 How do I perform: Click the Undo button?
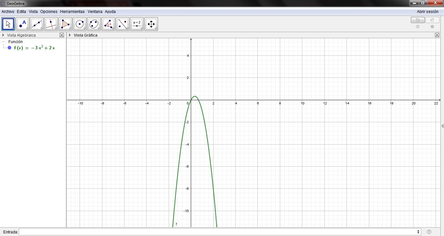tap(418, 20)
